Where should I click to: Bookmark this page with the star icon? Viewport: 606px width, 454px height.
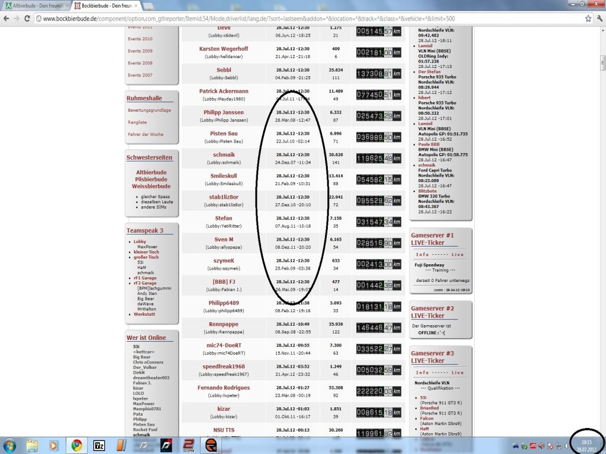coord(588,18)
